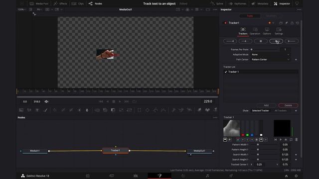The width and height of the screenshot is (319, 179).
Task: Toggle loop playback in transport controls
Action: click(134, 101)
